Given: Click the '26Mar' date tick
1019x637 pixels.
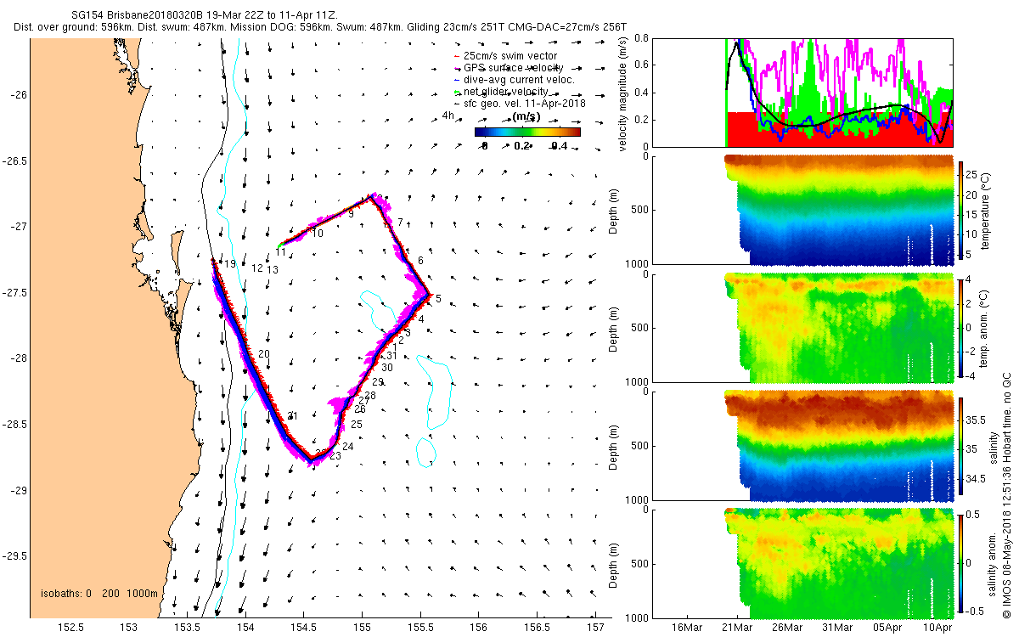Looking at the screenshot, I should coord(787,628).
